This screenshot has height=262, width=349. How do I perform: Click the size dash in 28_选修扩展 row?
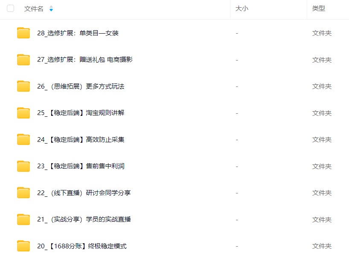(x=237, y=33)
